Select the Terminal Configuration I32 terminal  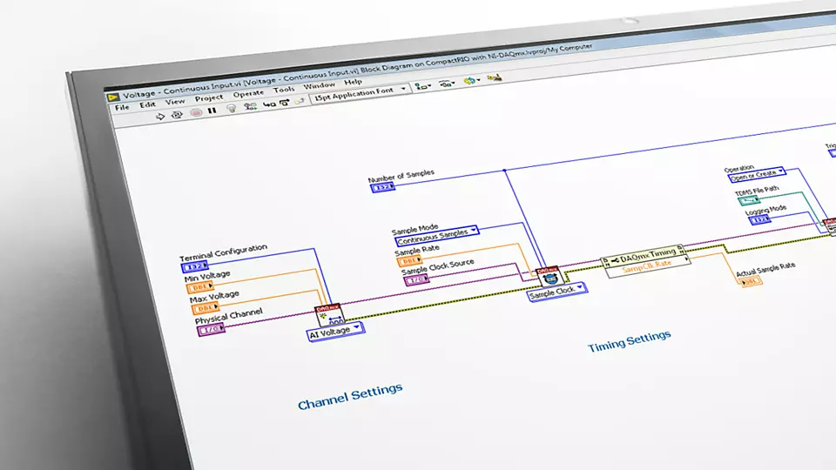[194, 266]
